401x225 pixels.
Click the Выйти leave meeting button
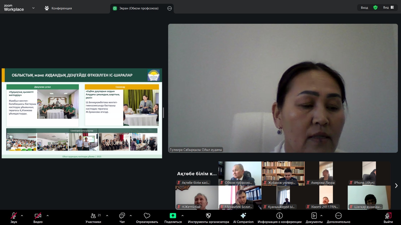[388, 217]
